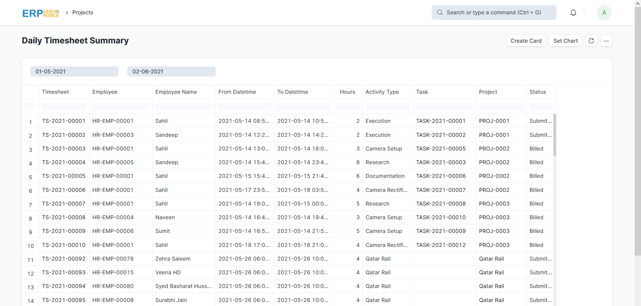Sort by the Hours column header

(x=348, y=92)
